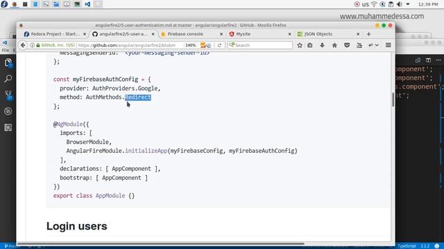444x249 pixels.
Task: Click the feedback smiley in VS Code status bar
Action: click(437, 246)
